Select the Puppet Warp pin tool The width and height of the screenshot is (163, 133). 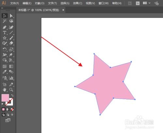11,55
